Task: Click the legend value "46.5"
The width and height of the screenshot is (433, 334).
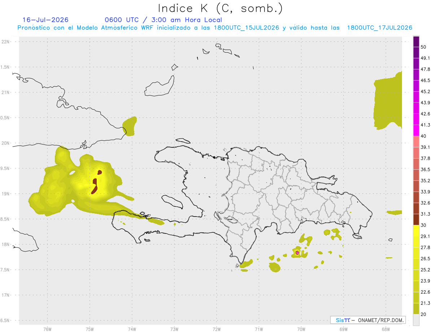Action: [425, 80]
